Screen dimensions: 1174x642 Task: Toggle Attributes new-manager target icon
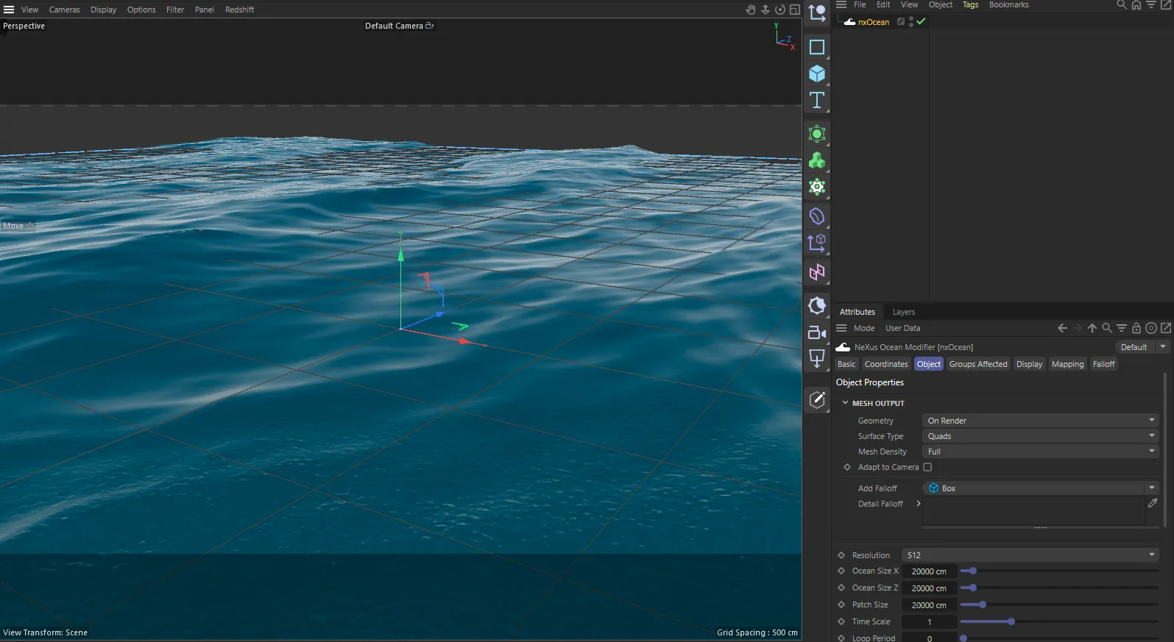[x=1151, y=328]
